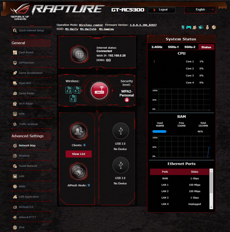
Task: Open the Wireless router operation mode link
Action: pos(91,25)
